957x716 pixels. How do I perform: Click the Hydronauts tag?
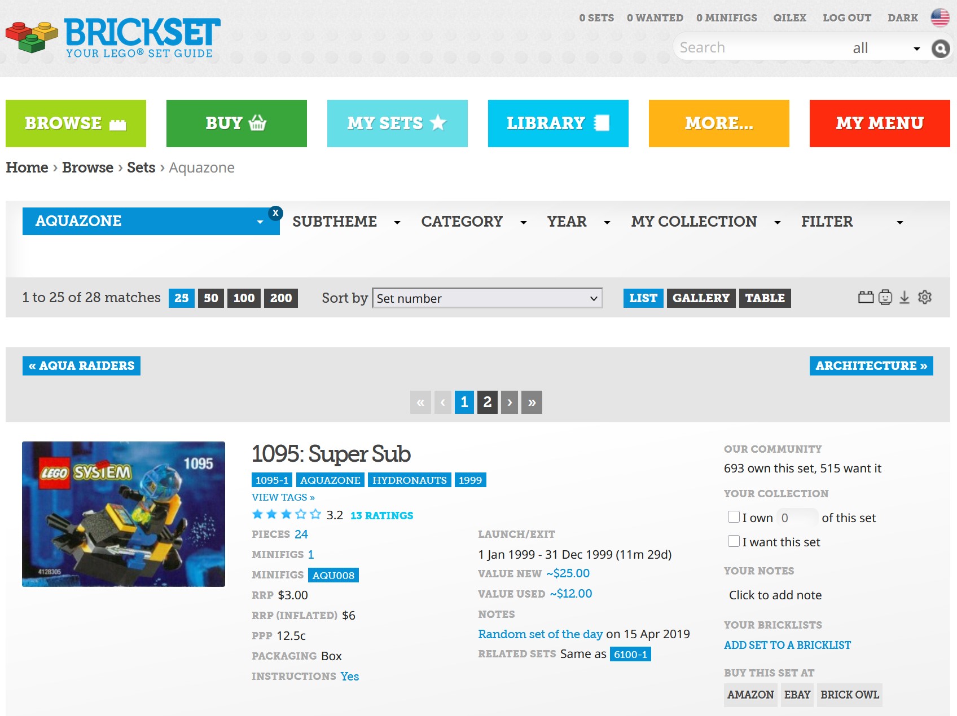410,480
